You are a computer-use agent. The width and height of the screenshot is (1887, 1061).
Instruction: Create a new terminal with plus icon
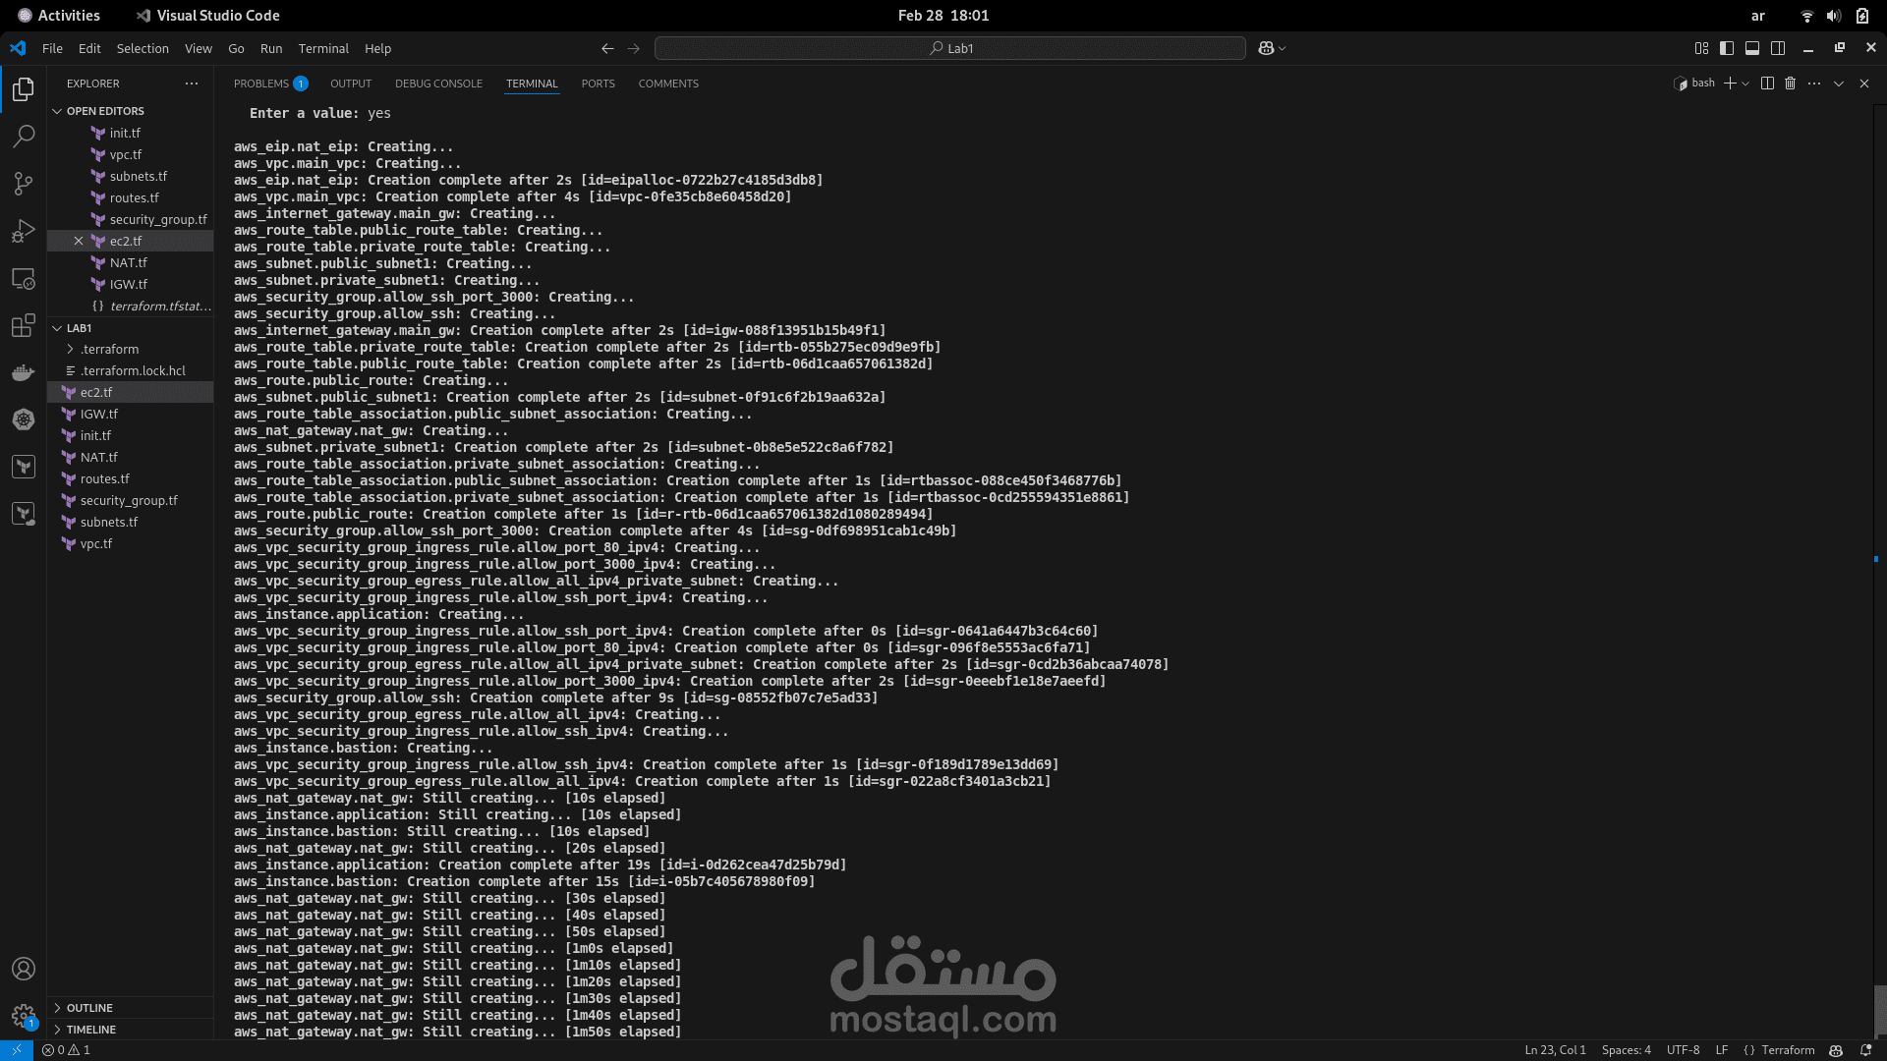click(x=1730, y=84)
